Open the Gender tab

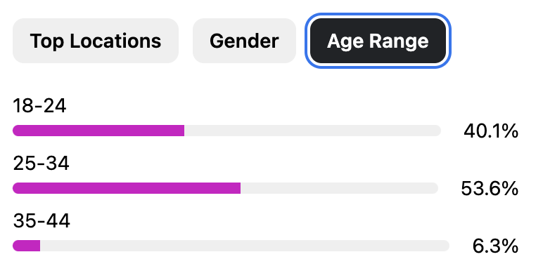point(245,41)
